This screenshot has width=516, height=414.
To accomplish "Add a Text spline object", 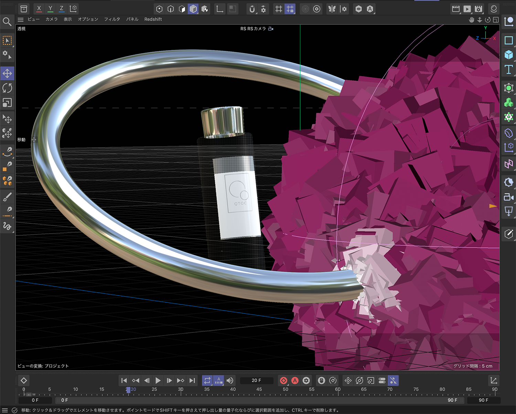I will pyautogui.click(x=508, y=70).
